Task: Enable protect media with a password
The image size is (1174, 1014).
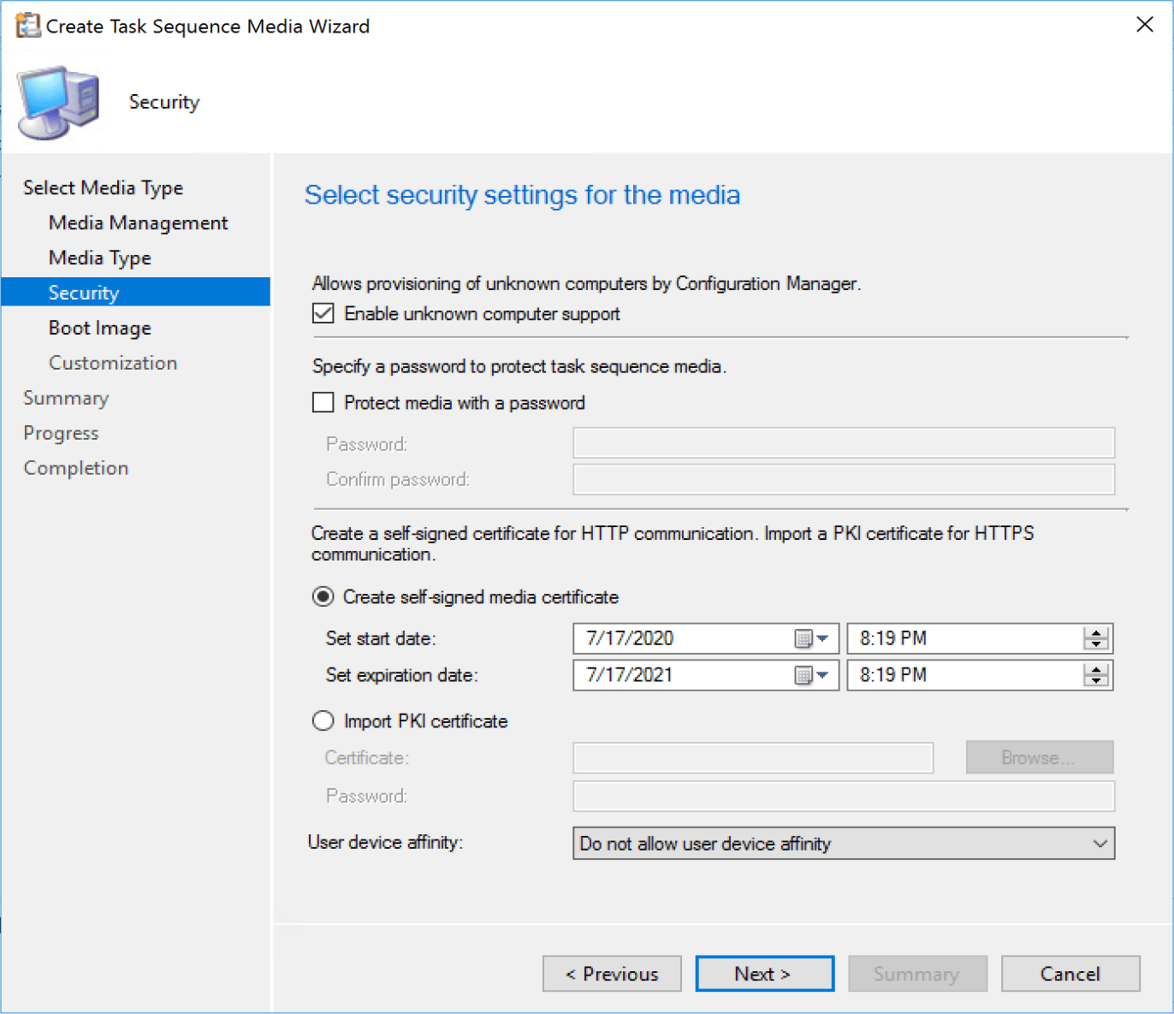Action: coord(323,402)
